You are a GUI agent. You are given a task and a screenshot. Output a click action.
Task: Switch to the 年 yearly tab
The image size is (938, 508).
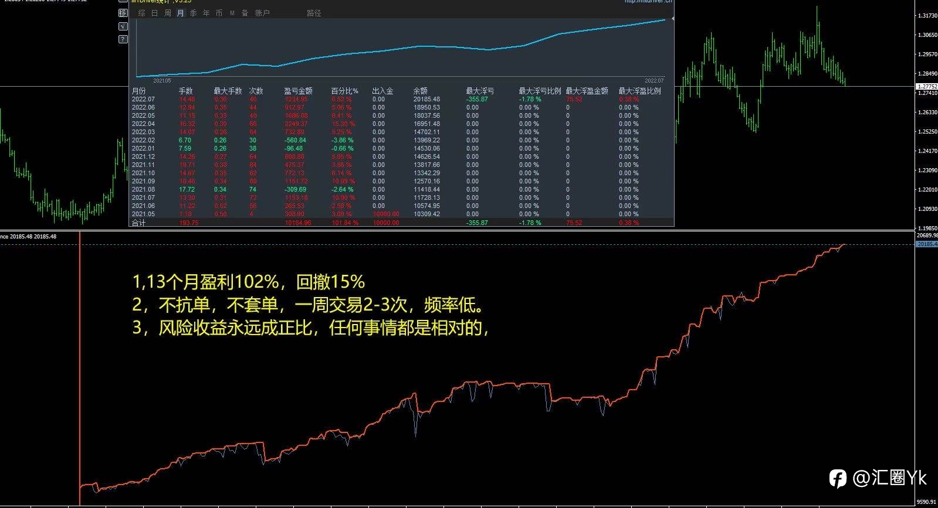click(x=206, y=13)
